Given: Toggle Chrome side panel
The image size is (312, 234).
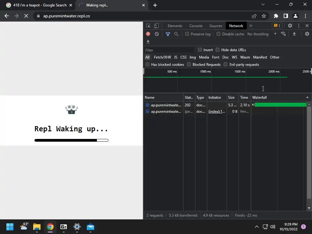Looking at the screenshot, I should [286, 16].
